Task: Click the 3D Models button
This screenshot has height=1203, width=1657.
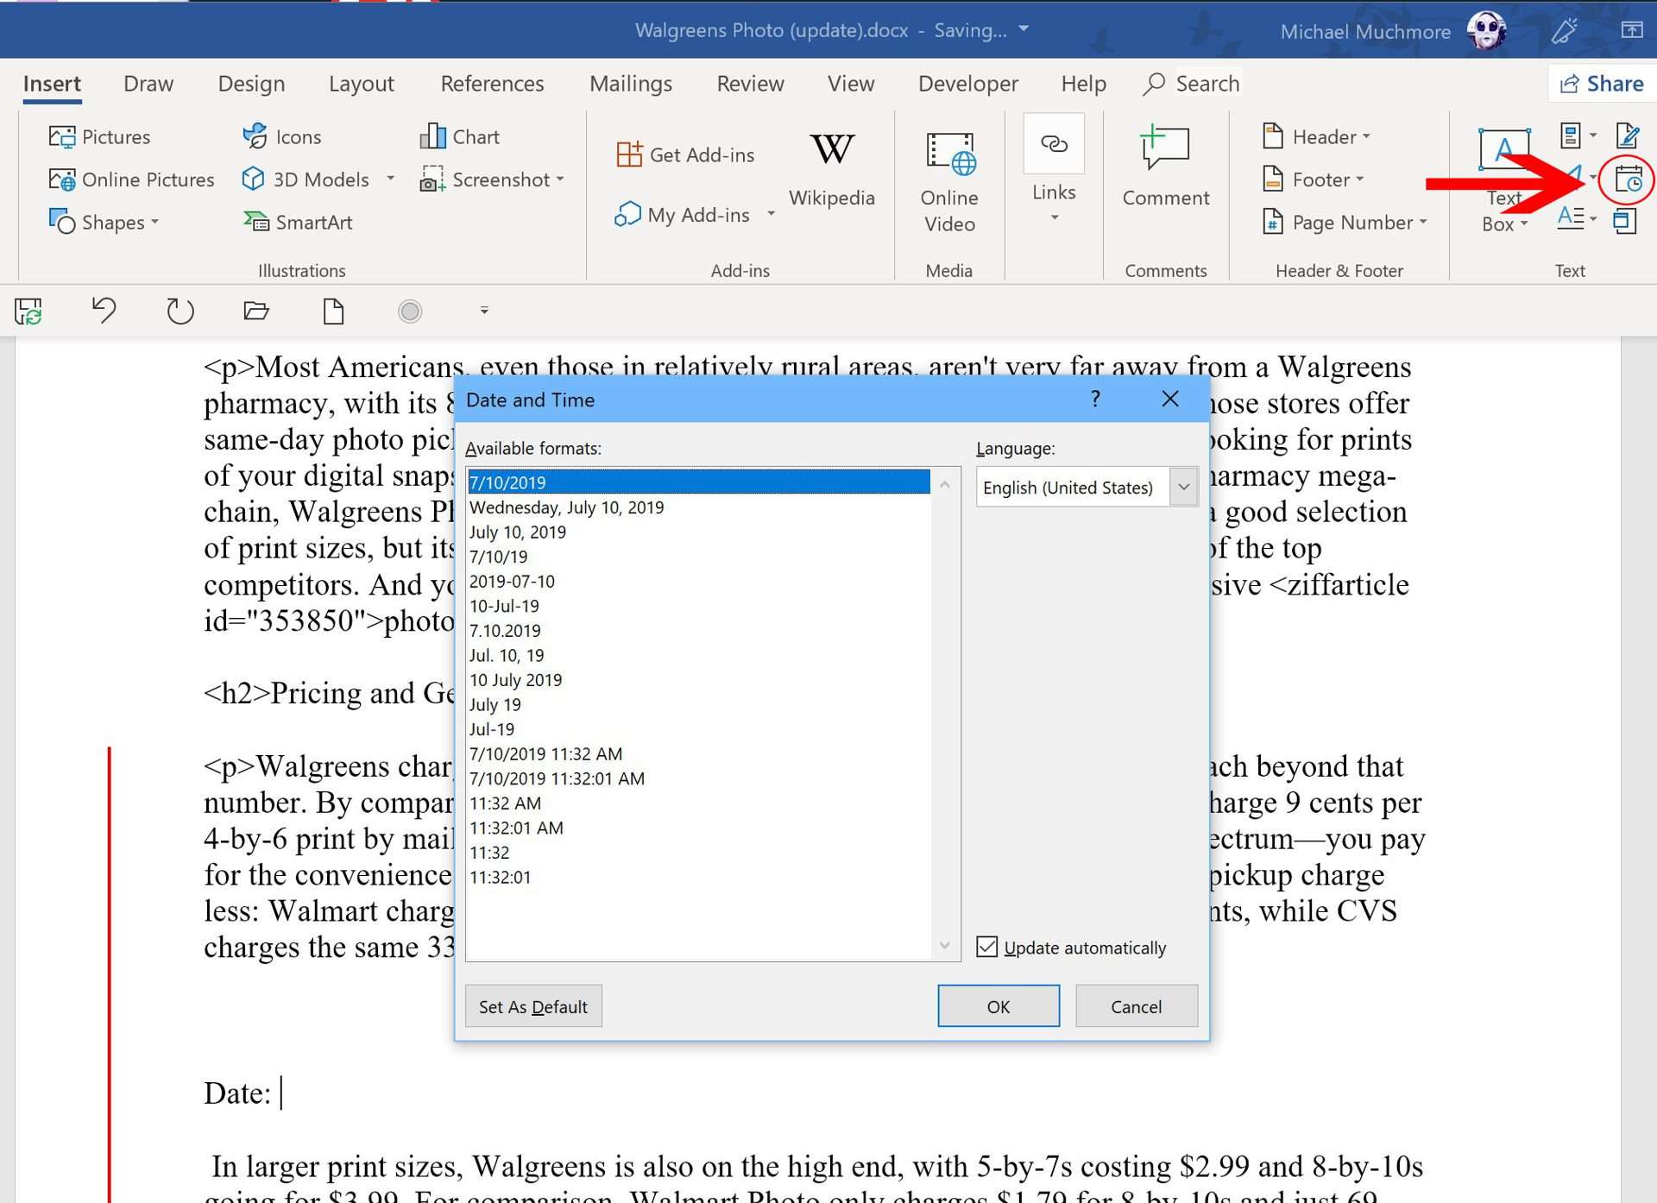Action: (x=306, y=180)
